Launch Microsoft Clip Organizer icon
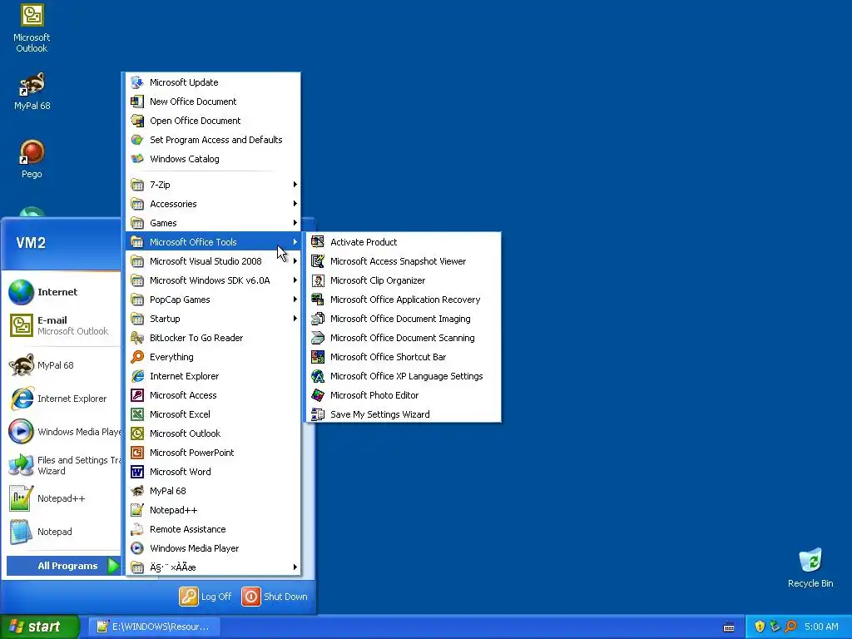The image size is (852, 639). tap(318, 280)
